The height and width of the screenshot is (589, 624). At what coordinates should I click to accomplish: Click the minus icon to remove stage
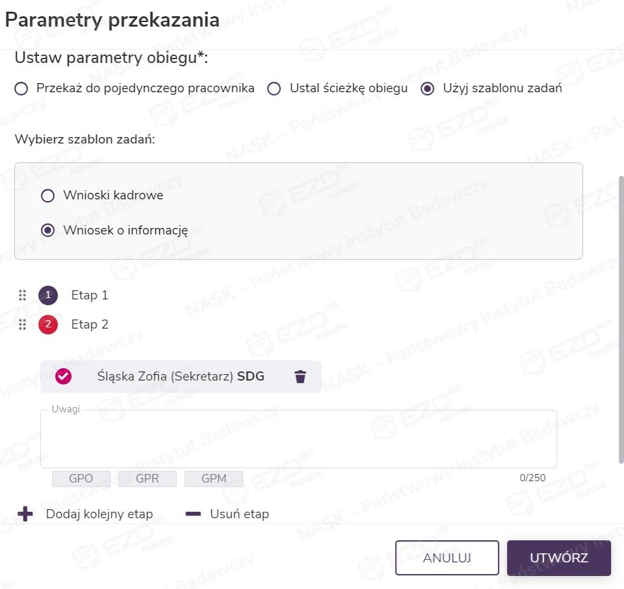coord(193,514)
